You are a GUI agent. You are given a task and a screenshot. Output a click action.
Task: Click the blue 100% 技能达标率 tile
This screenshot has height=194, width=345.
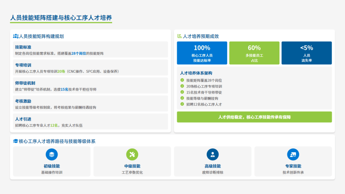click(x=202, y=53)
